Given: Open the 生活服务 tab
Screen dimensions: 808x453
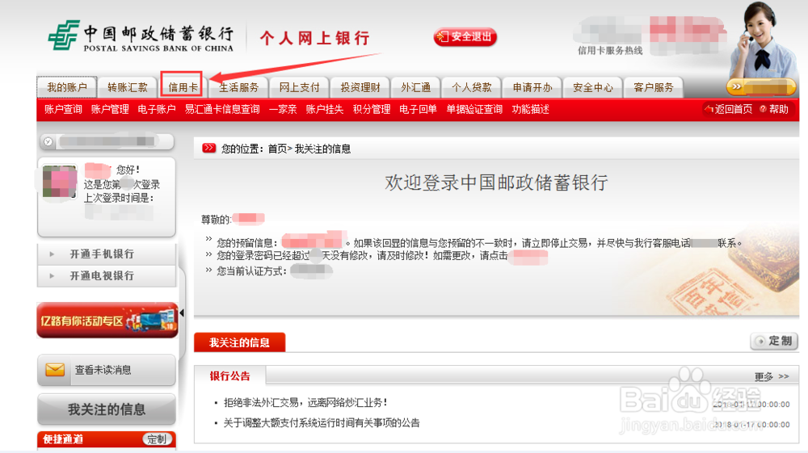Looking at the screenshot, I should coord(238,87).
